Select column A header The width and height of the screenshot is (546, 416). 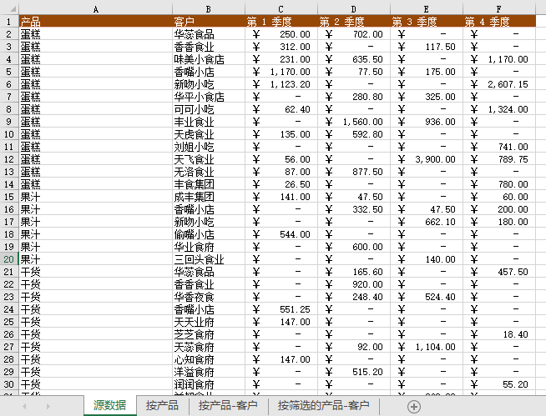point(94,9)
